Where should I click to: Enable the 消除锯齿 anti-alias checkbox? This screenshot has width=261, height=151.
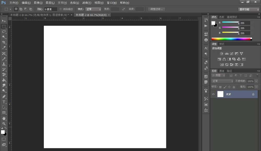(60, 9)
